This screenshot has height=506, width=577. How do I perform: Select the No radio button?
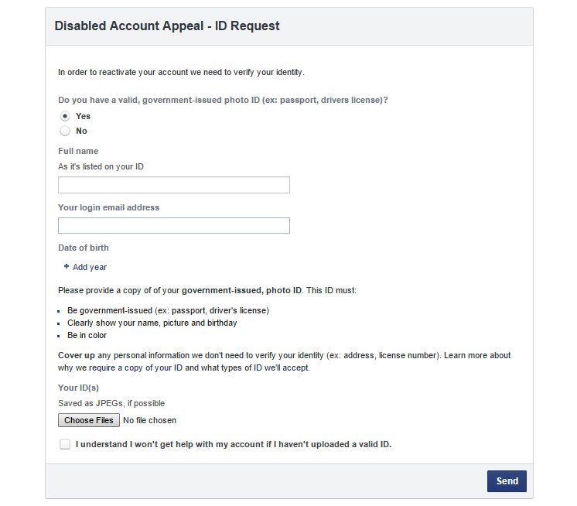(x=65, y=131)
